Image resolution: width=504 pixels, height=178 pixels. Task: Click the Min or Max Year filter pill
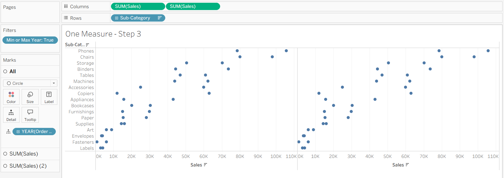point(30,40)
